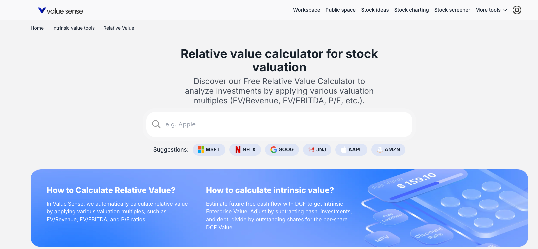Screen dimensions: 538x249
Task: Click the Relative Value breadcrumb
Action: point(119,28)
